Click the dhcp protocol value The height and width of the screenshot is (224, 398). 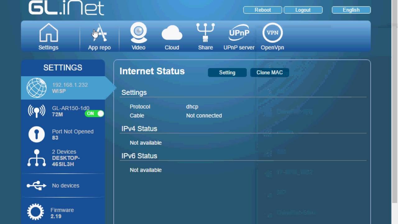coord(192,106)
